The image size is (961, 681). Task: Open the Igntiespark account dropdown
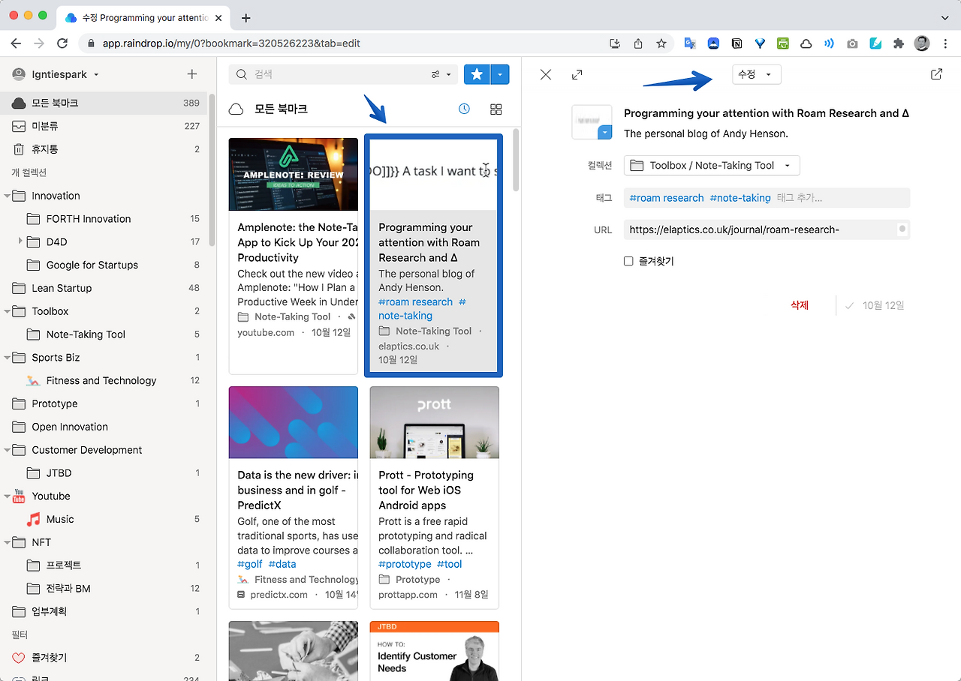coord(56,74)
